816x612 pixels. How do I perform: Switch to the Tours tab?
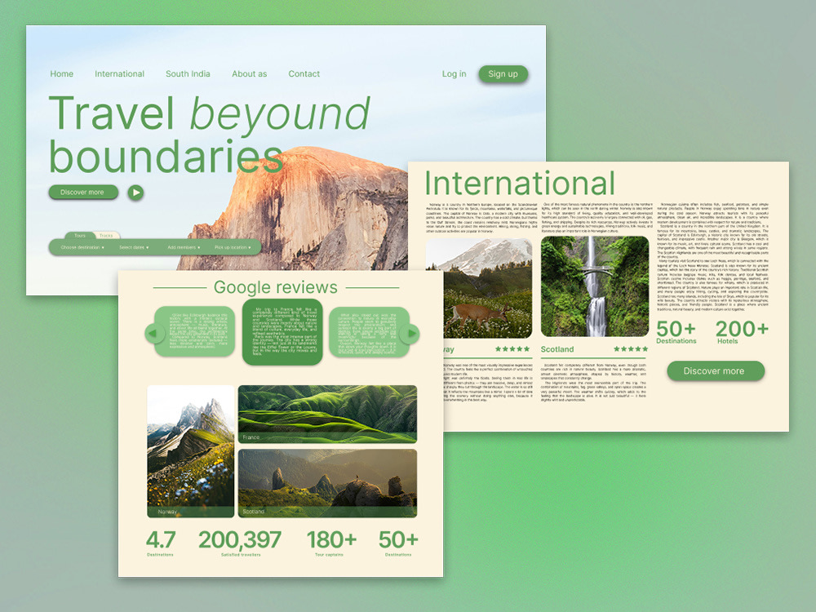[x=80, y=235]
